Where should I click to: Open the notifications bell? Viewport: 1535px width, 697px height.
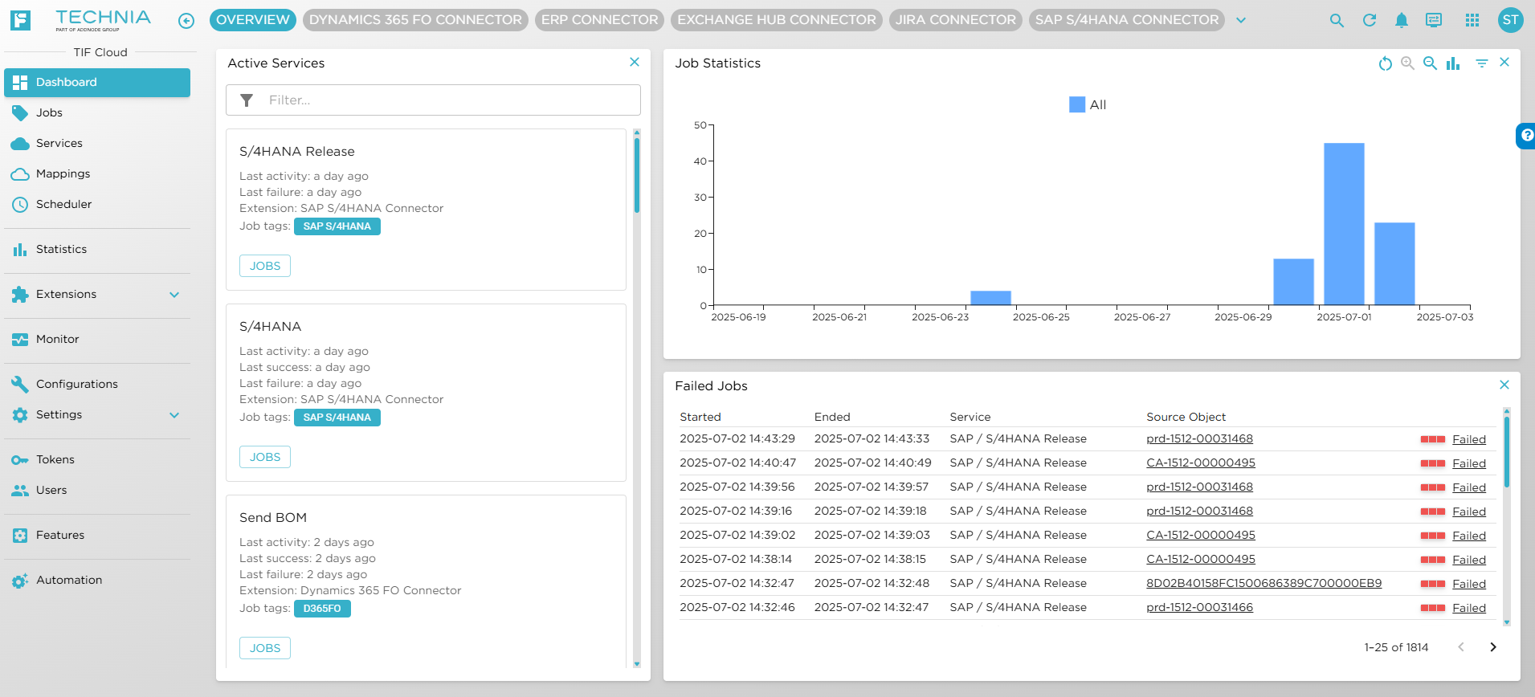[x=1401, y=21]
